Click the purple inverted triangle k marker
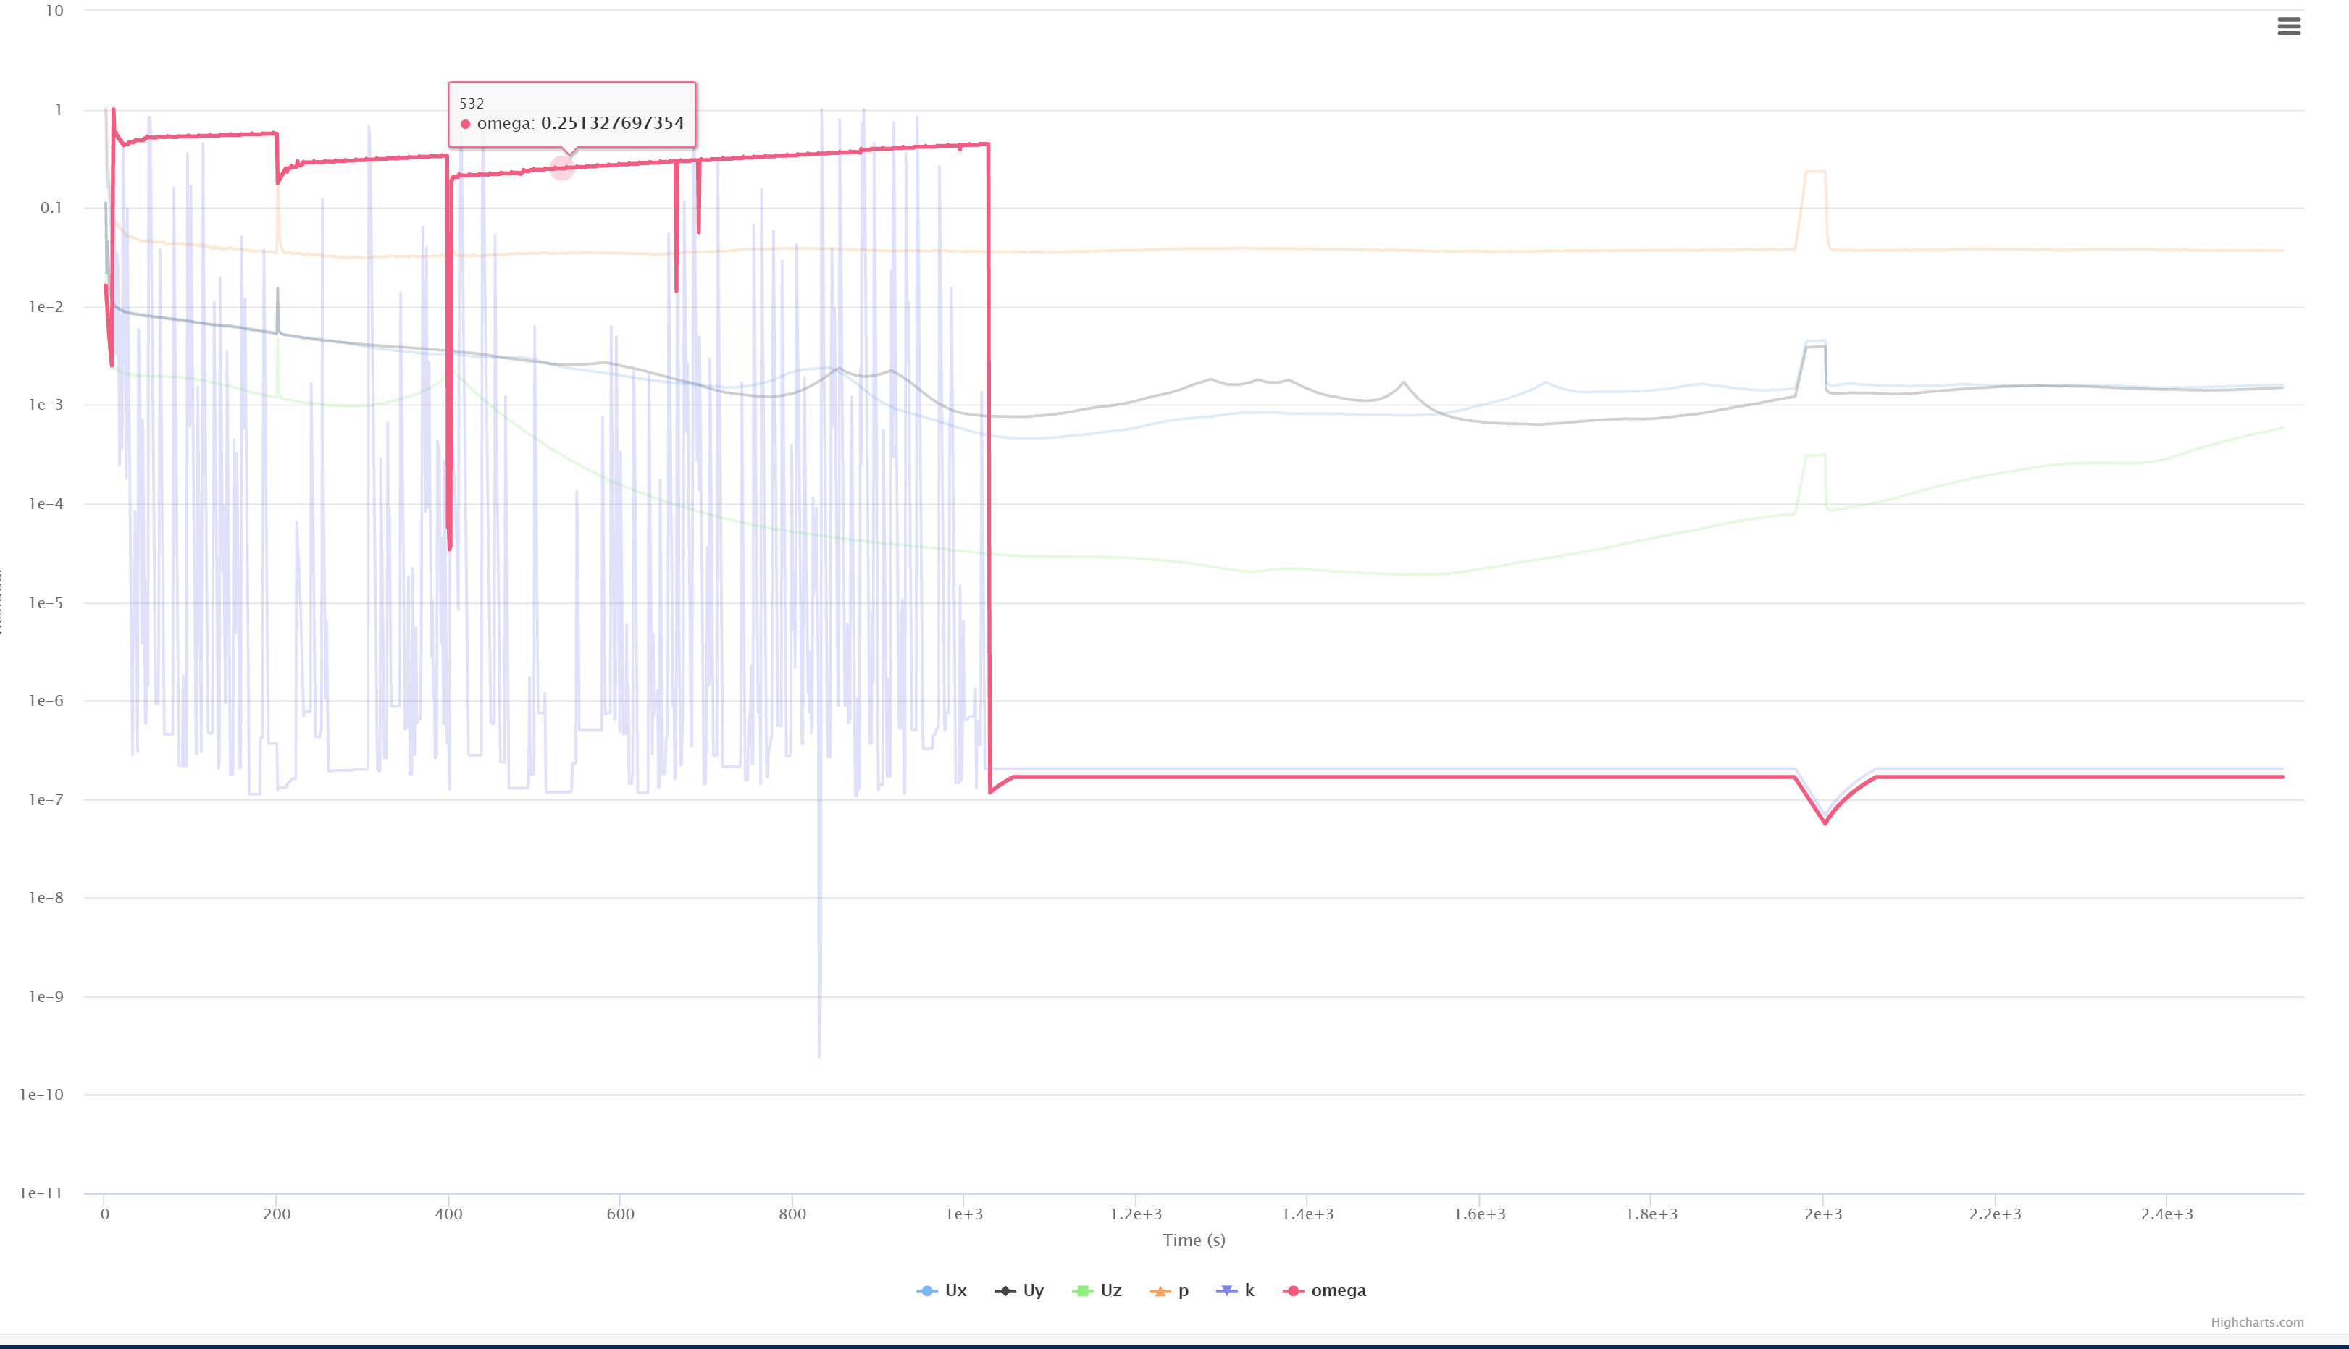This screenshot has width=2349, height=1349. [x=1226, y=1290]
